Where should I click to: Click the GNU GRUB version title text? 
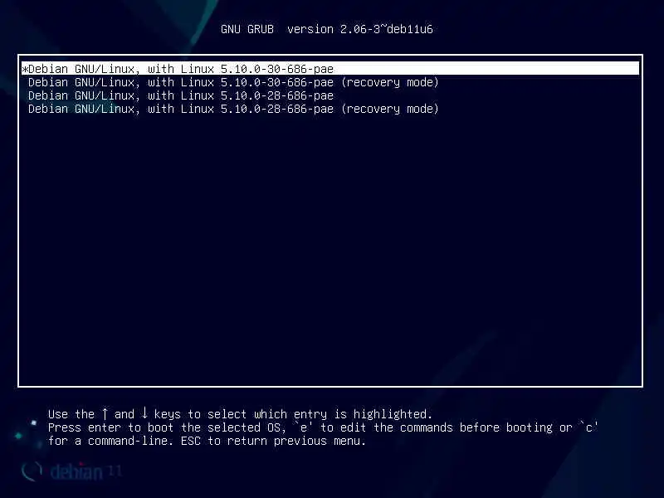pyautogui.click(x=326, y=29)
